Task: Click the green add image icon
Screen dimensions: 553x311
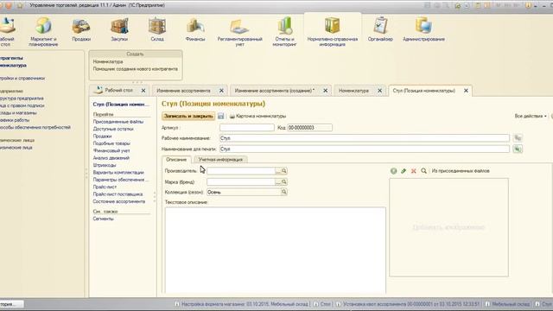Action: tap(394, 171)
